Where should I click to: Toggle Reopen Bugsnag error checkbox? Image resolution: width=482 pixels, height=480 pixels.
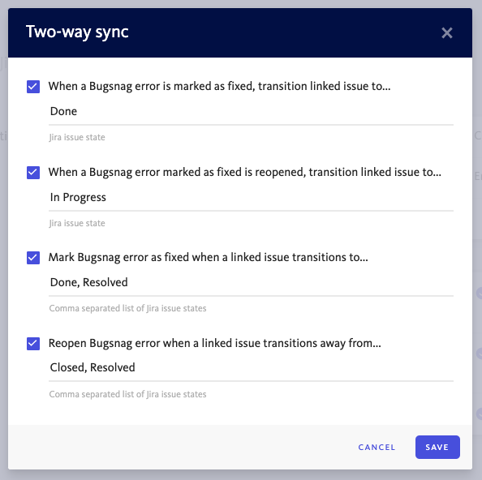tap(33, 344)
